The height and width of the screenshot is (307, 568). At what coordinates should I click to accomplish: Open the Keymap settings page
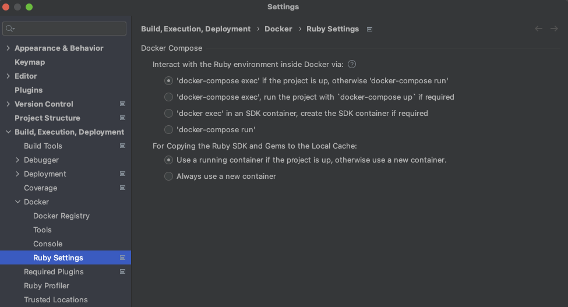[30, 62]
